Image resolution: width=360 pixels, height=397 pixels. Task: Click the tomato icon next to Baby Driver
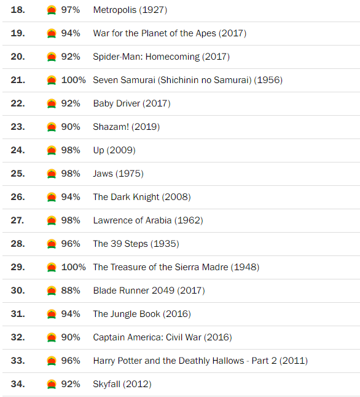coord(52,103)
